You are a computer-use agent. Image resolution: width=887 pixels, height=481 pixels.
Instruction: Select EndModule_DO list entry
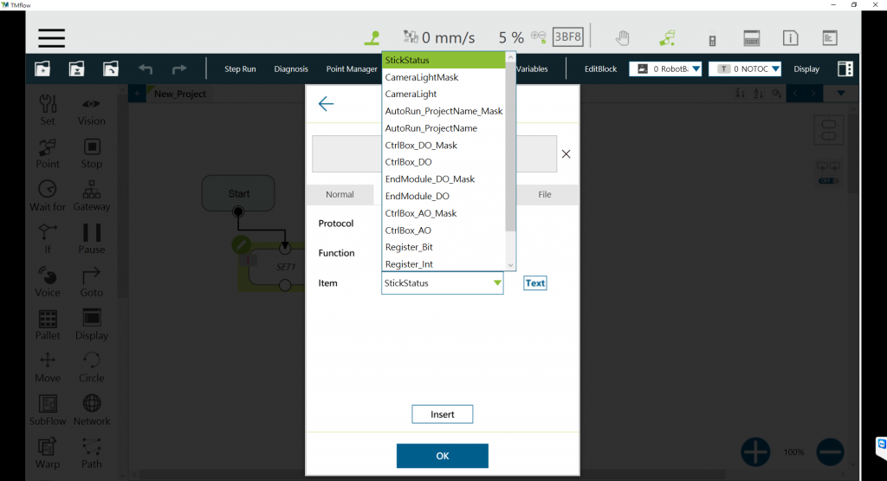click(x=418, y=196)
